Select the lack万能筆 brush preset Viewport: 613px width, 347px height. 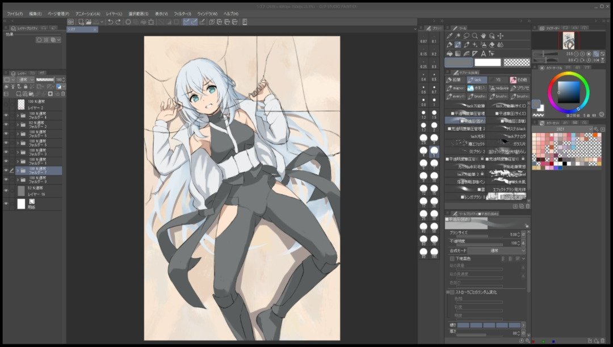pos(472,104)
